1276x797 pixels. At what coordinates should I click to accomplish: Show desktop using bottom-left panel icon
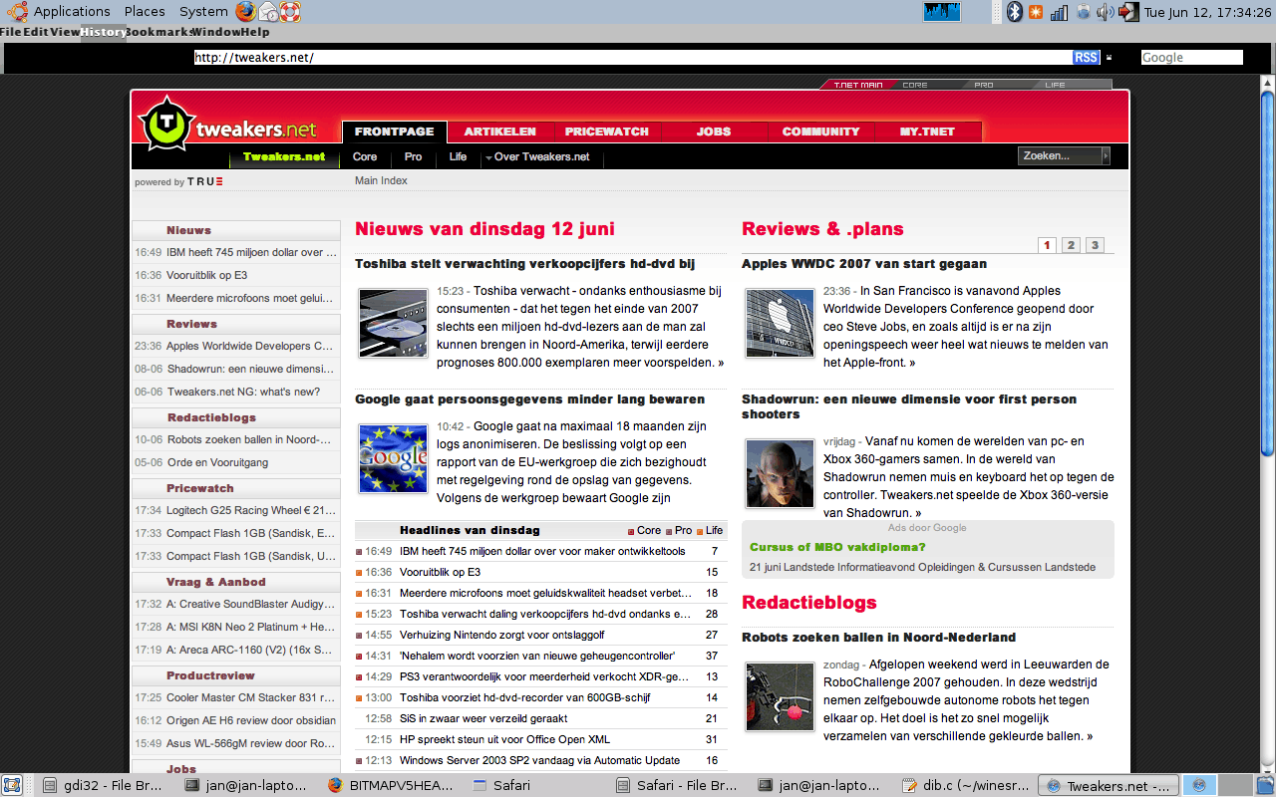coord(12,785)
